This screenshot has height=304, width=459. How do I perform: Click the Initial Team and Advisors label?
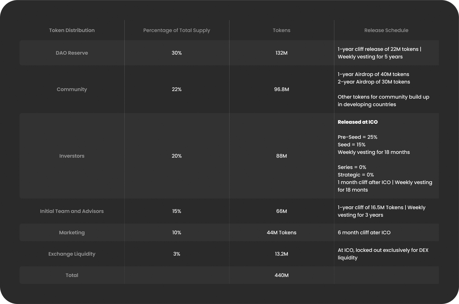tap(72, 211)
